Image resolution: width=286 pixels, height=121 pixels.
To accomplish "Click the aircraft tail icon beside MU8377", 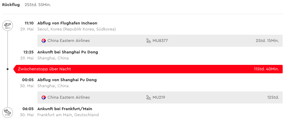I will (x=149, y=41).
